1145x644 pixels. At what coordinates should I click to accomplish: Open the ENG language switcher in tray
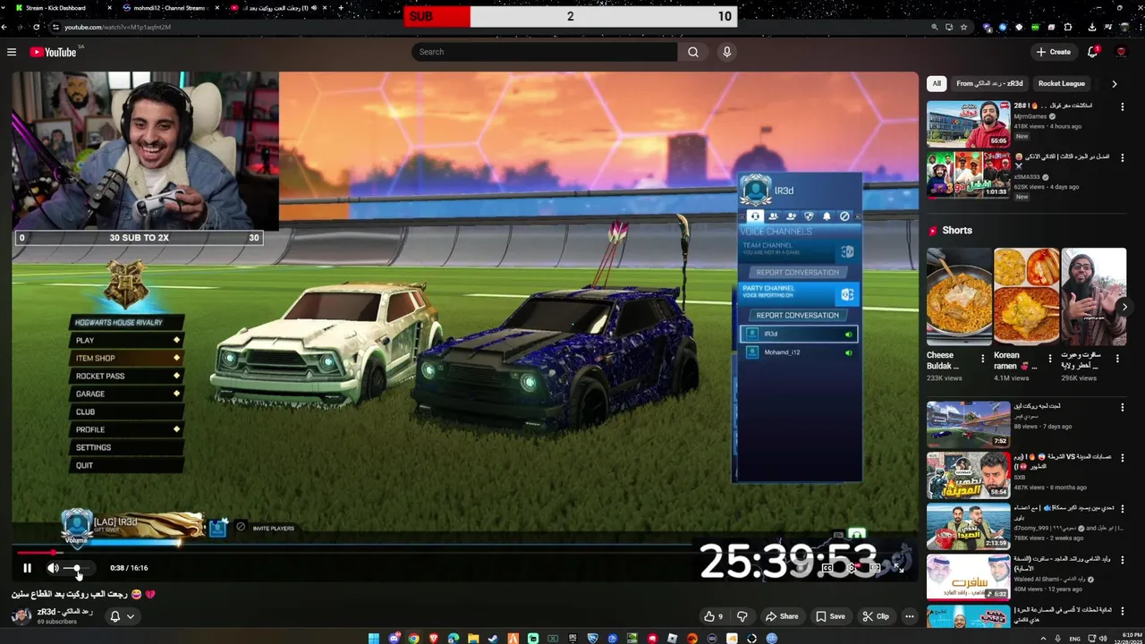1075,639
